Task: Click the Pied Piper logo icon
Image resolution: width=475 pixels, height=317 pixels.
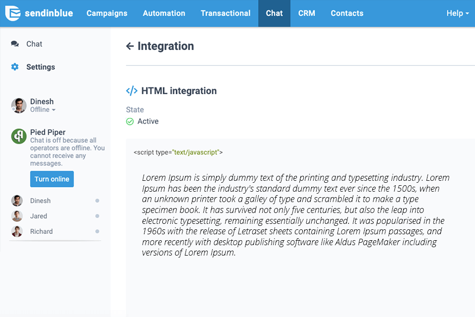Action: click(19, 136)
